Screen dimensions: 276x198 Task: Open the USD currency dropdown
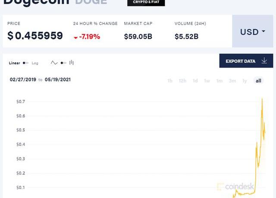[252, 32]
